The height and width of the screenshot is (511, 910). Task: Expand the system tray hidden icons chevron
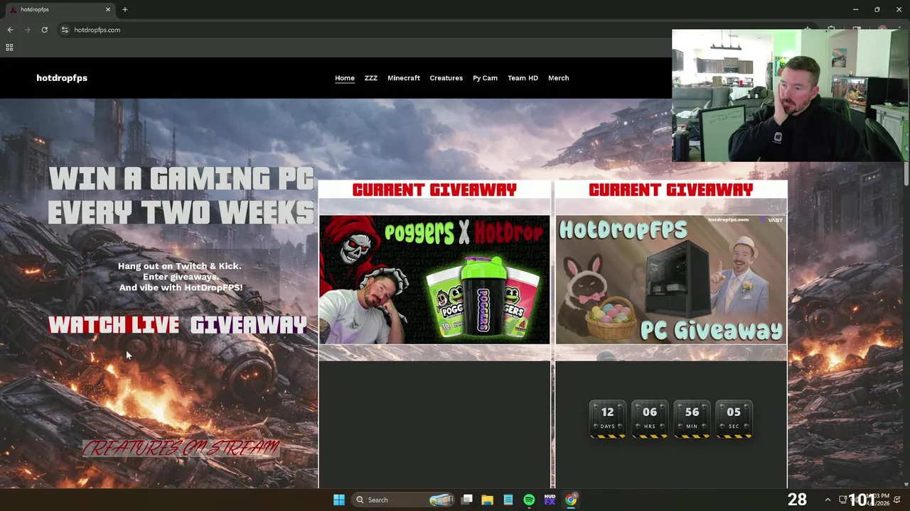pyautogui.click(x=828, y=500)
